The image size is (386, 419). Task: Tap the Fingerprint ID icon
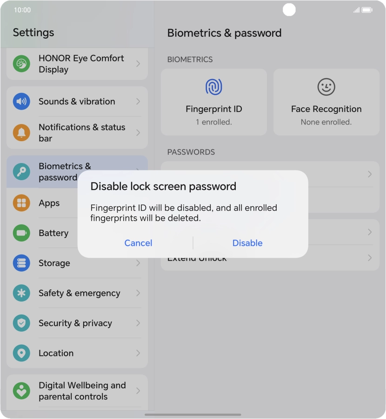coord(214,87)
